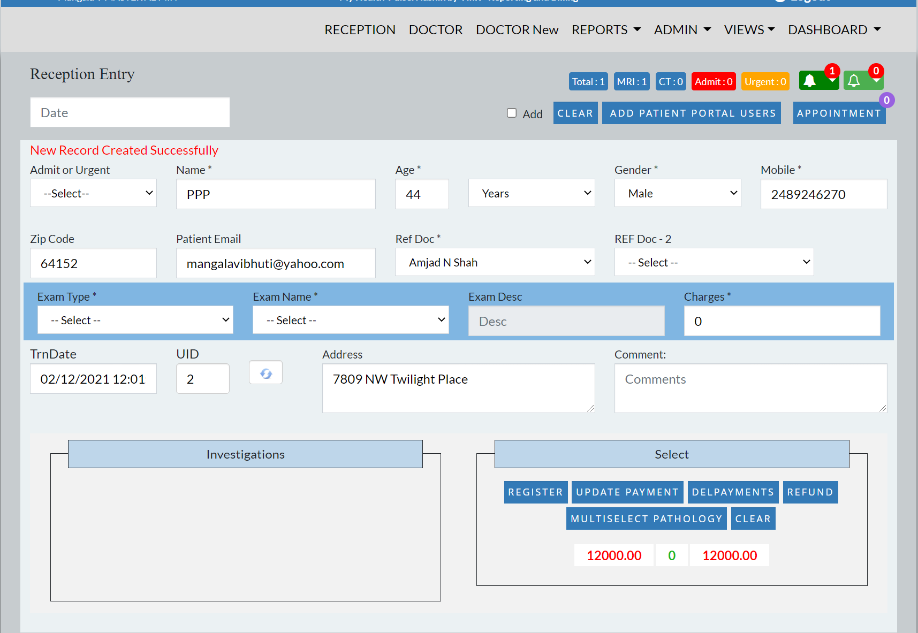Open the Ref Doc dropdown Amjad N Shah

pyautogui.click(x=495, y=262)
